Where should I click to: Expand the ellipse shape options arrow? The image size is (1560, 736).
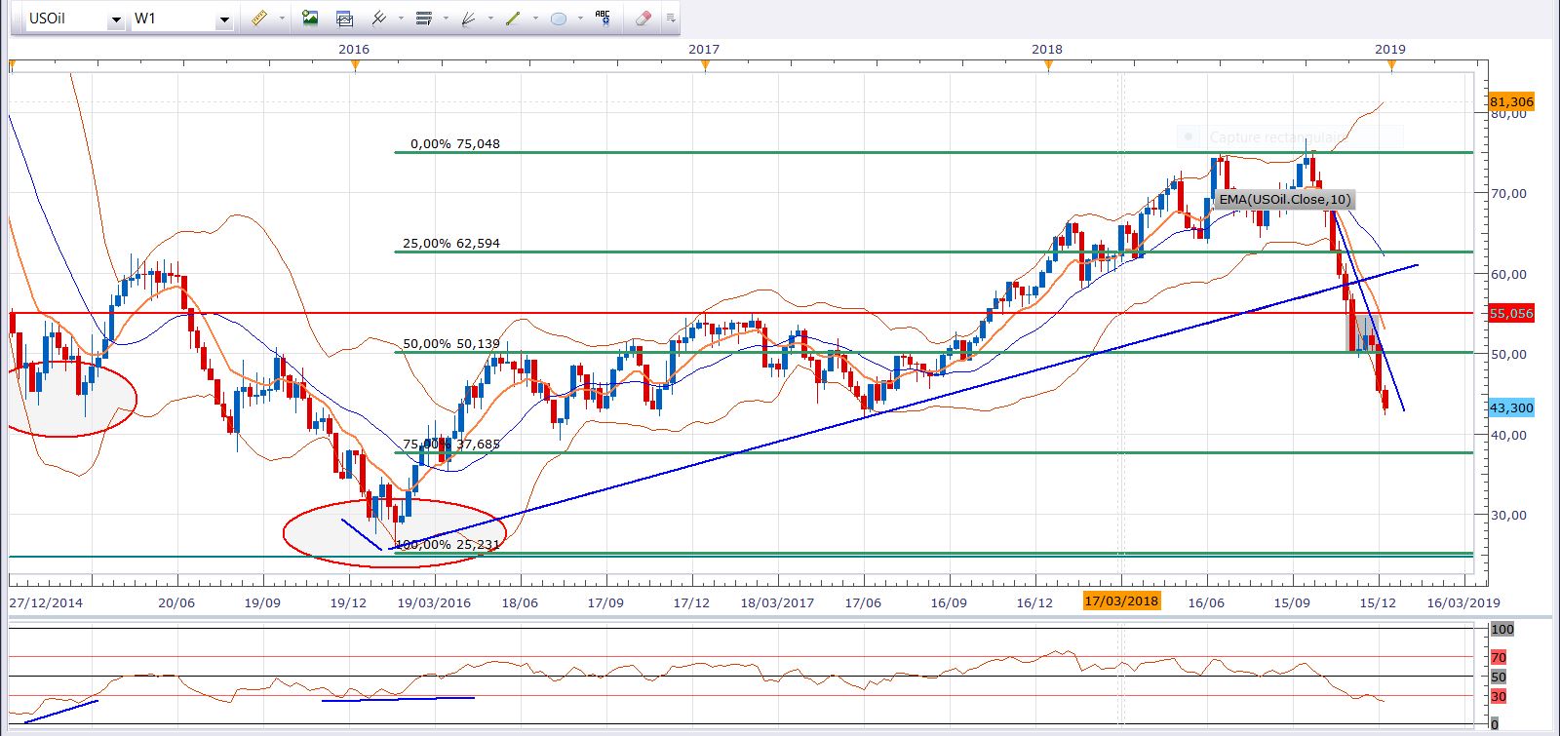click(580, 19)
